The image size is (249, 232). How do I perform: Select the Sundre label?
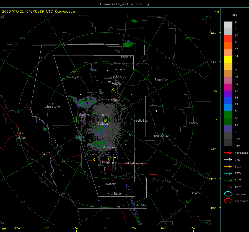84,114
